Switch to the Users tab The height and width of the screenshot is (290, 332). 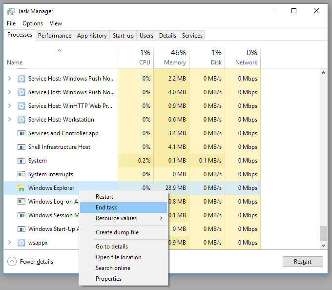146,36
